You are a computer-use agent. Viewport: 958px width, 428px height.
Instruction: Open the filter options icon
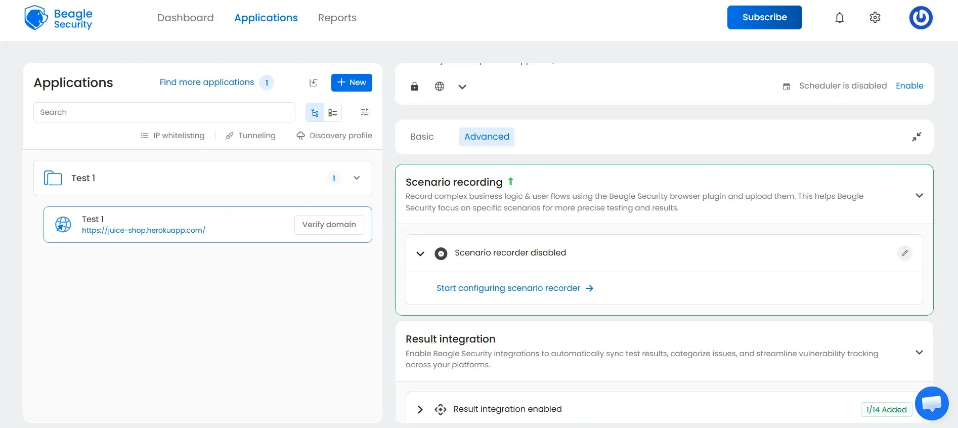point(365,112)
